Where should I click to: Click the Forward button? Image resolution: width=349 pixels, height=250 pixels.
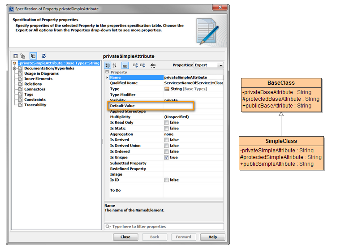(183, 237)
